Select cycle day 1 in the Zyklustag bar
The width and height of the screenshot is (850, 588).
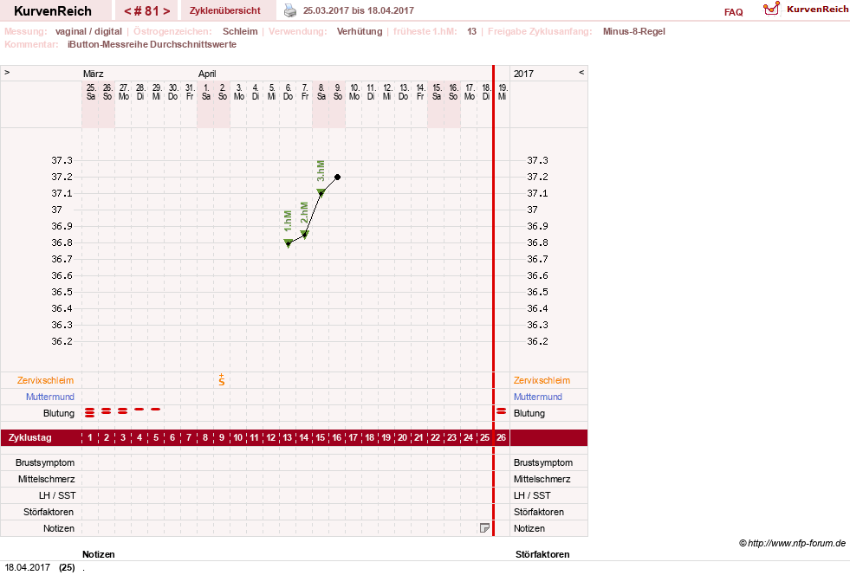pos(90,437)
